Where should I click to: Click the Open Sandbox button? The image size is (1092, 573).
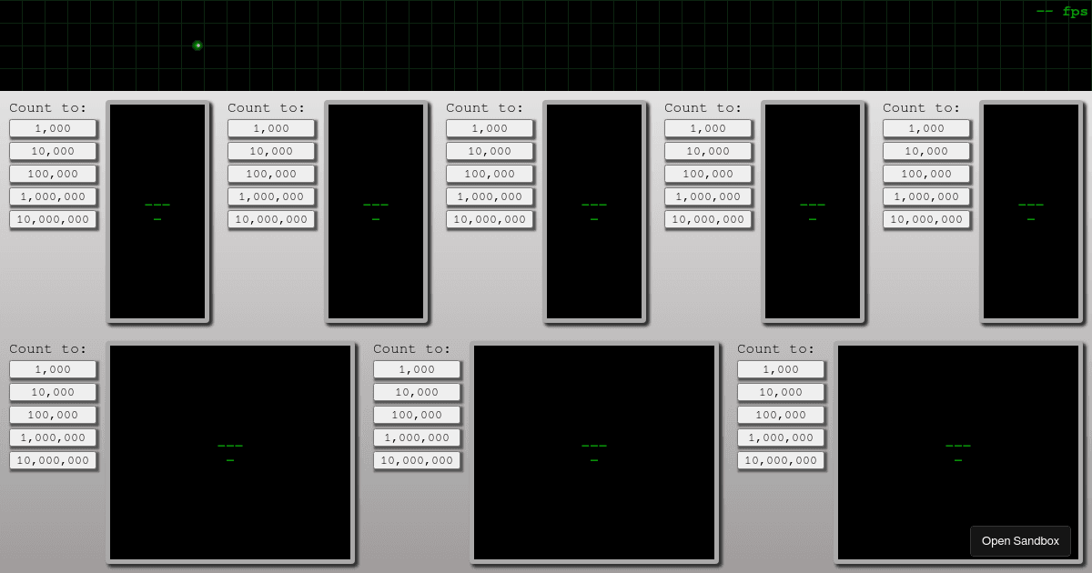(x=1020, y=540)
